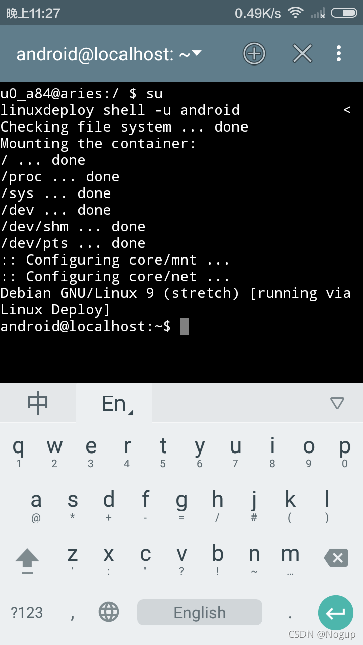The height and width of the screenshot is (645, 363).
Task: Collapse the on-screen keyboard
Action: [x=337, y=403]
